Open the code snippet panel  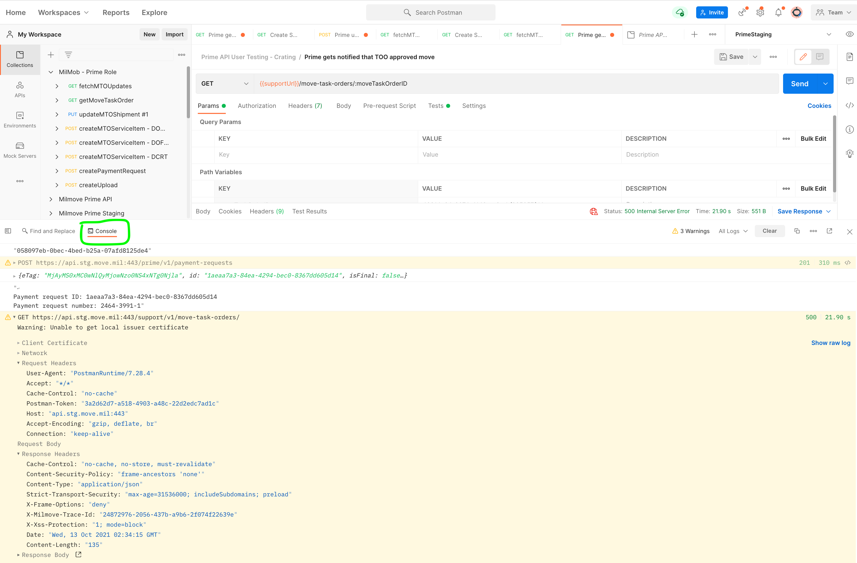point(850,105)
